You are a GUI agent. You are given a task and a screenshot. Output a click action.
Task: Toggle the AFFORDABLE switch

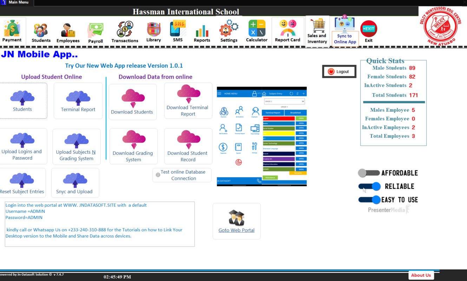point(369,173)
